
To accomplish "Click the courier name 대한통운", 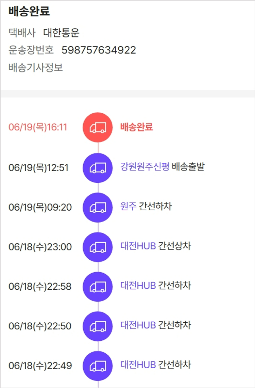I will (x=61, y=33).
